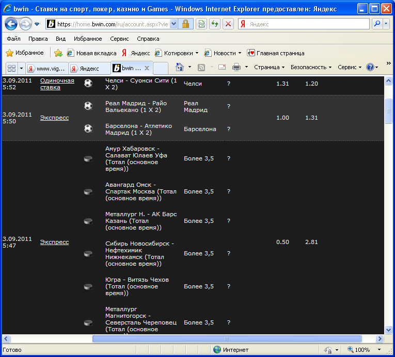Open the Сервис menu in menu bar
This screenshot has height=357, width=395.
(119, 39)
